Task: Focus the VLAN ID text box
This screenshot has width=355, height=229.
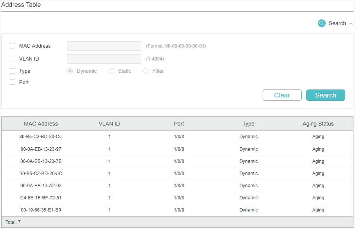Action: point(104,59)
